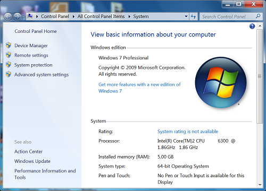The width and height of the screenshot is (266, 191).
Task: Click the scrollbar down arrow
Action: click(260, 185)
